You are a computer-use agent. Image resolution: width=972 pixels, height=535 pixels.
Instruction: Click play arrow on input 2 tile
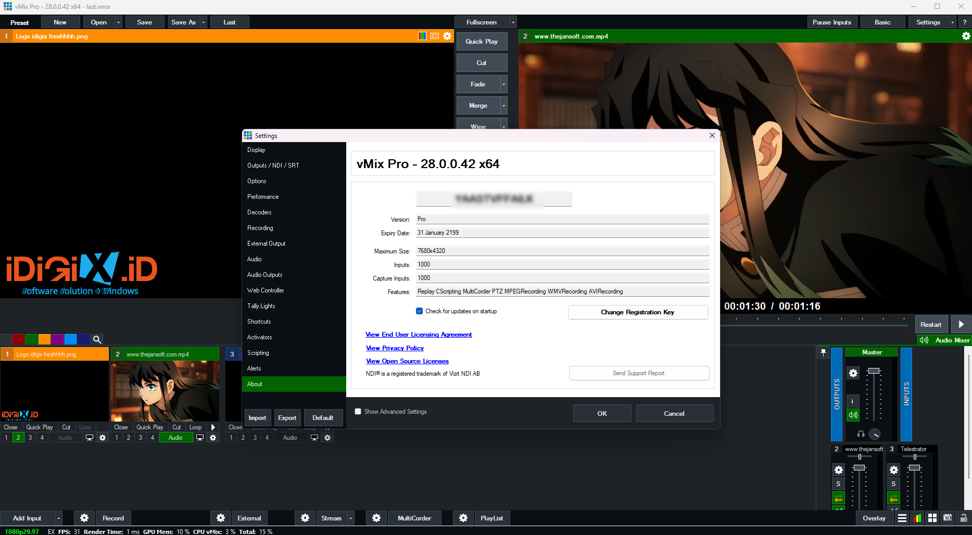point(213,427)
